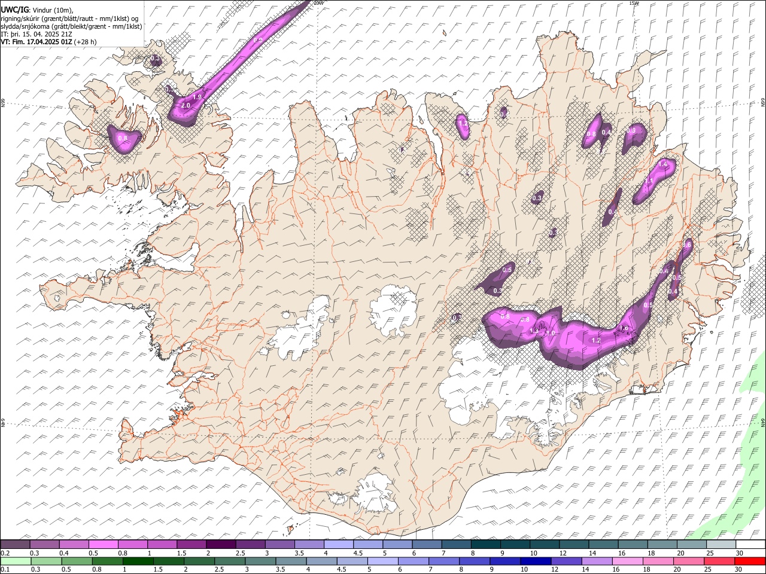The width and height of the screenshot is (766, 574).
Task: Select the lavender swatch between 4 and 4.5
Action: pyautogui.click(x=339, y=544)
